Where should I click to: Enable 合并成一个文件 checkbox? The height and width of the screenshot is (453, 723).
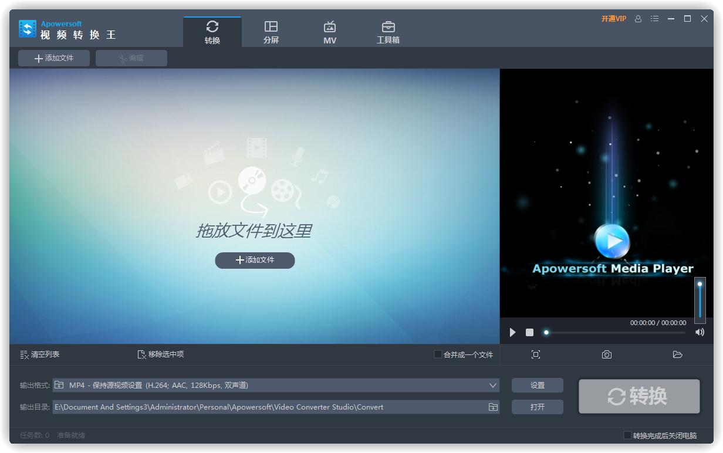[437, 354]
